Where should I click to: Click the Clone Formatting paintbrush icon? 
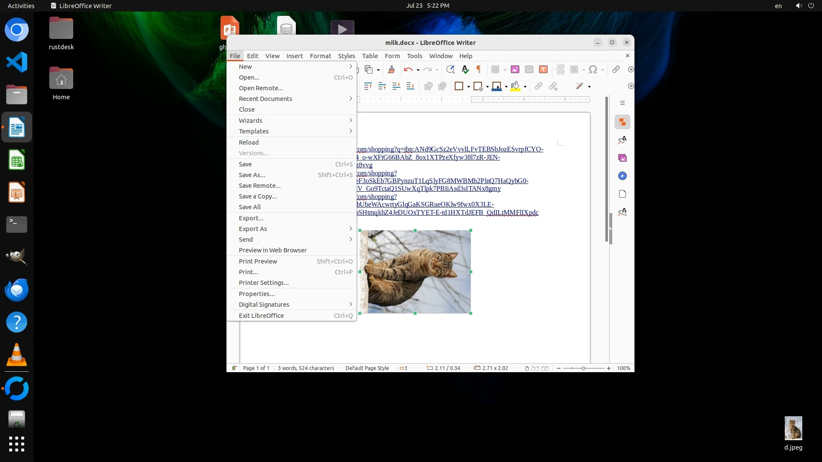click(391, 69)
